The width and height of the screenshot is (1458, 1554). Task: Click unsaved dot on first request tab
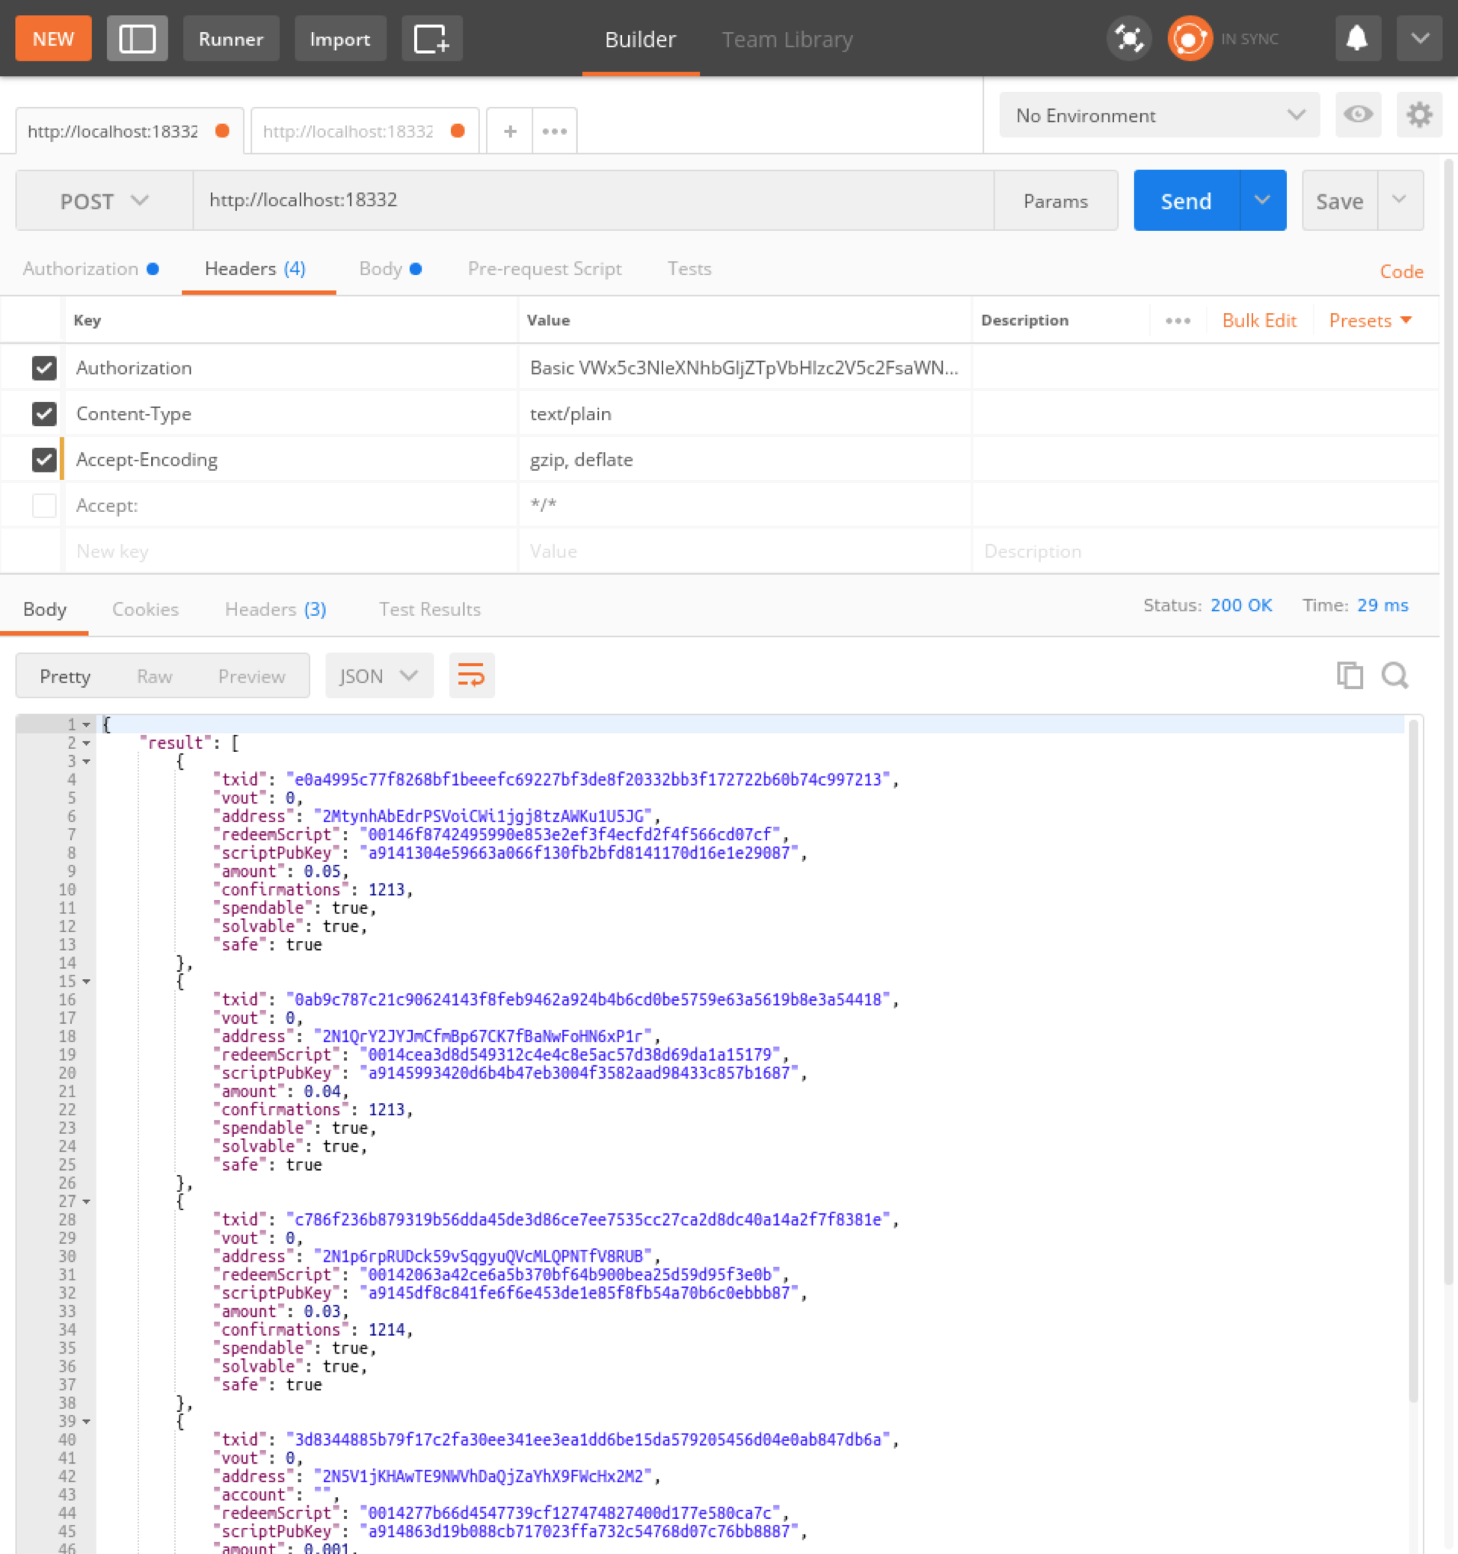click(x=222, y=131)
